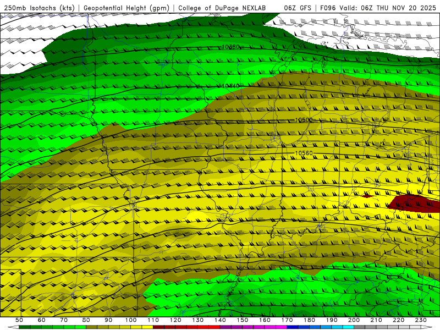Image resolution: width=440 pixels, height=330 pixels.
Task: Click the 'College of DuPage NEXLAB' credit
Action: [x=222, y=8]
